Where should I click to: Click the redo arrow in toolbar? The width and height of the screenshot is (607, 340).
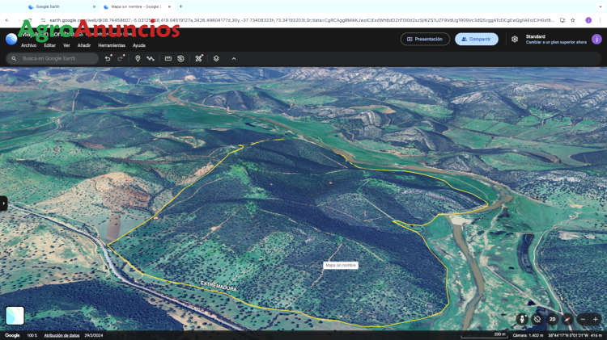pos(121,58)
